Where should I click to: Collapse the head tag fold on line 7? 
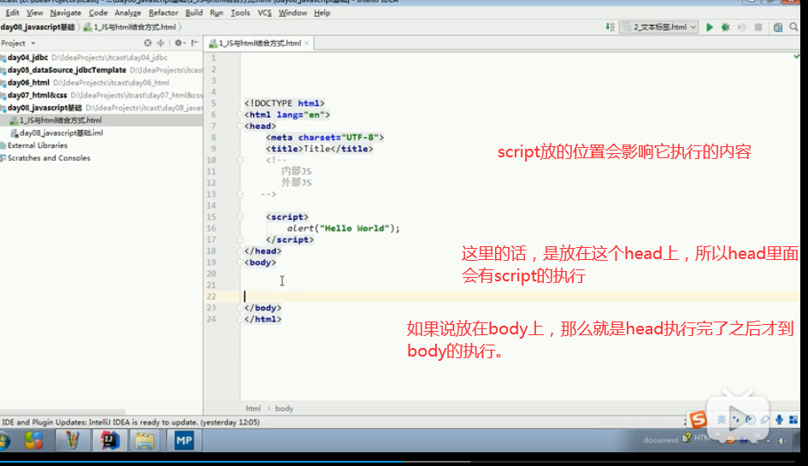click(x=240, y=127)
